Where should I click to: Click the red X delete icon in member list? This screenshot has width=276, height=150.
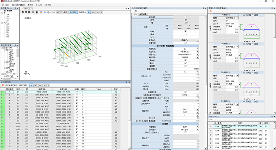(3, 85)
